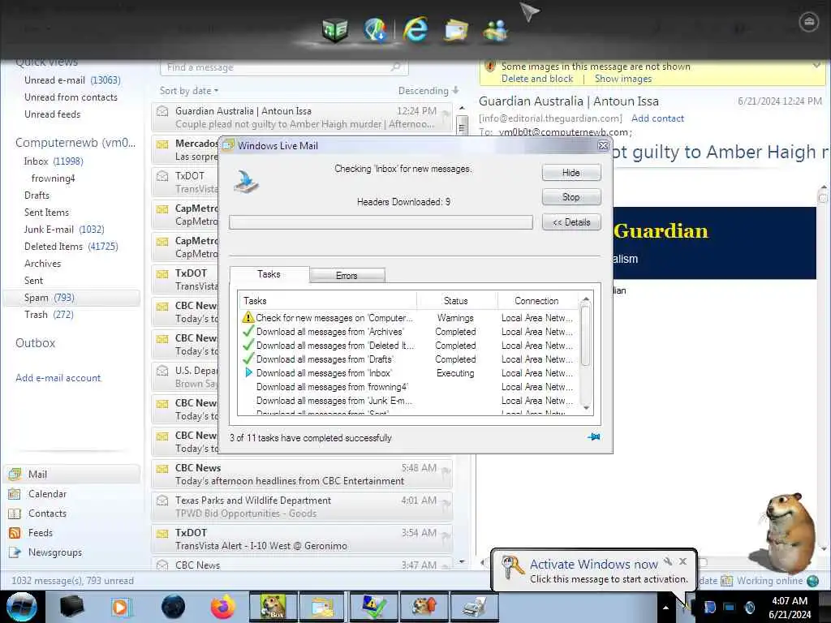Click the task list scrollbar down arrow
Image resolution: width=831 pixels, height=623 pixels.
click(x=586, y=408)
